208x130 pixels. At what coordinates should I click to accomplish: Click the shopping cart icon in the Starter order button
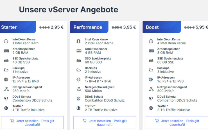pyautogui.click(x=12, y=121)
